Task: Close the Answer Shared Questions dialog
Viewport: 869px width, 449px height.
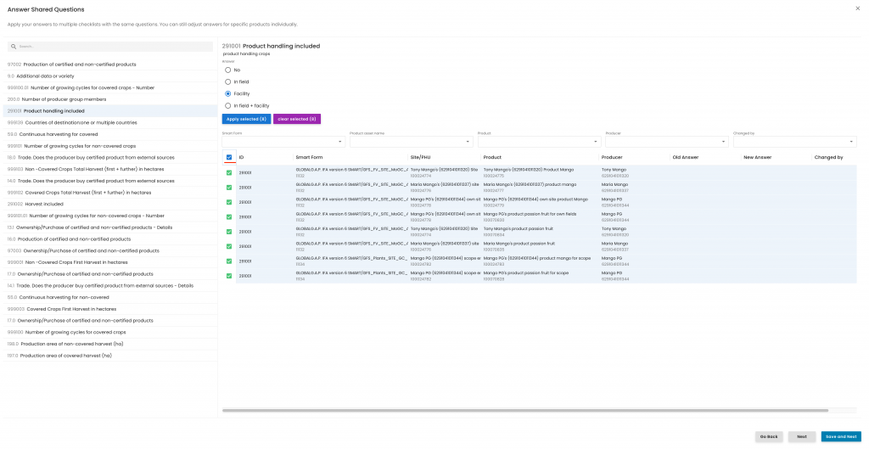Action: (x=857, y=8)
